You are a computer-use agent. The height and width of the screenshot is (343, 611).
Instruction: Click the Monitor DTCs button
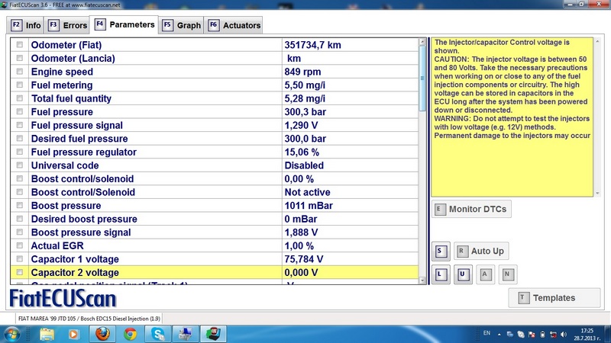point(470,209)
